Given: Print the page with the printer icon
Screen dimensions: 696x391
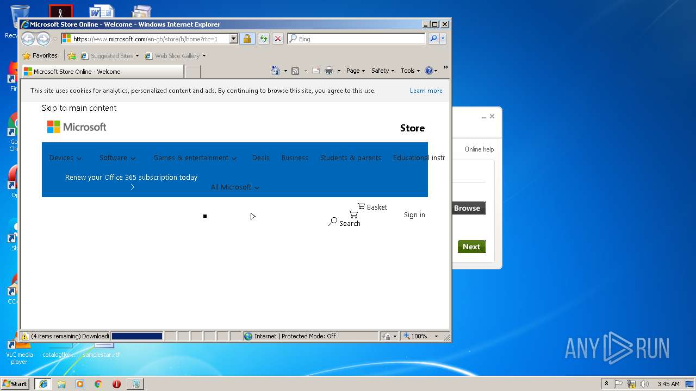Looking at the screenshot, I should (x=329, y=71).
